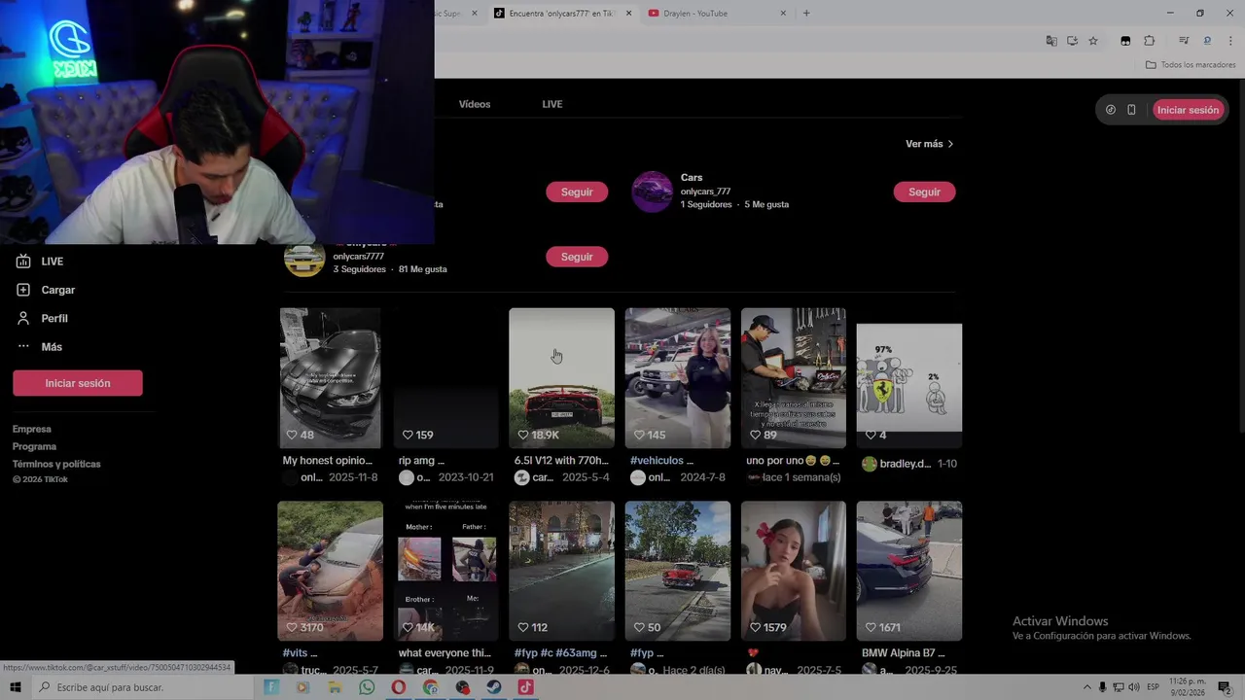The height and width of the screenshot is (700, 1245).
Task: Click the install app icon in address bar
Action: click(x=1072, y=41)
